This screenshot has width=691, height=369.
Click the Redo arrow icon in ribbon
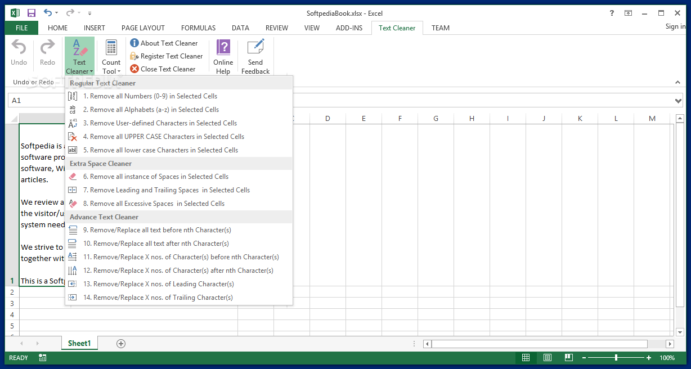click(48, 47)
